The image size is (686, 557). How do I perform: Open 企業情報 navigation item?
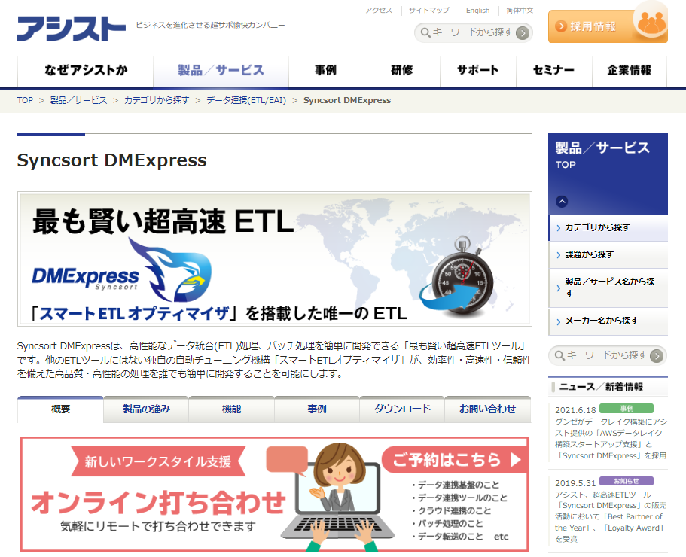coord(629,71)
